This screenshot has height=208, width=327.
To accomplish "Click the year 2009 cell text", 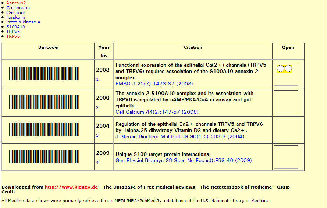I will pyautogui.click(x=103, y=153).
